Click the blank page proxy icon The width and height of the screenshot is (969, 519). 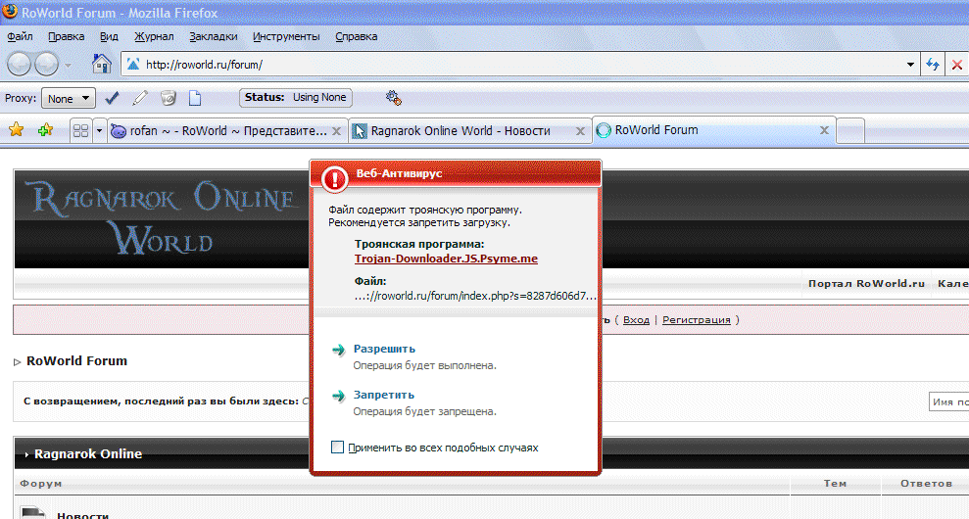coord(195,98)
